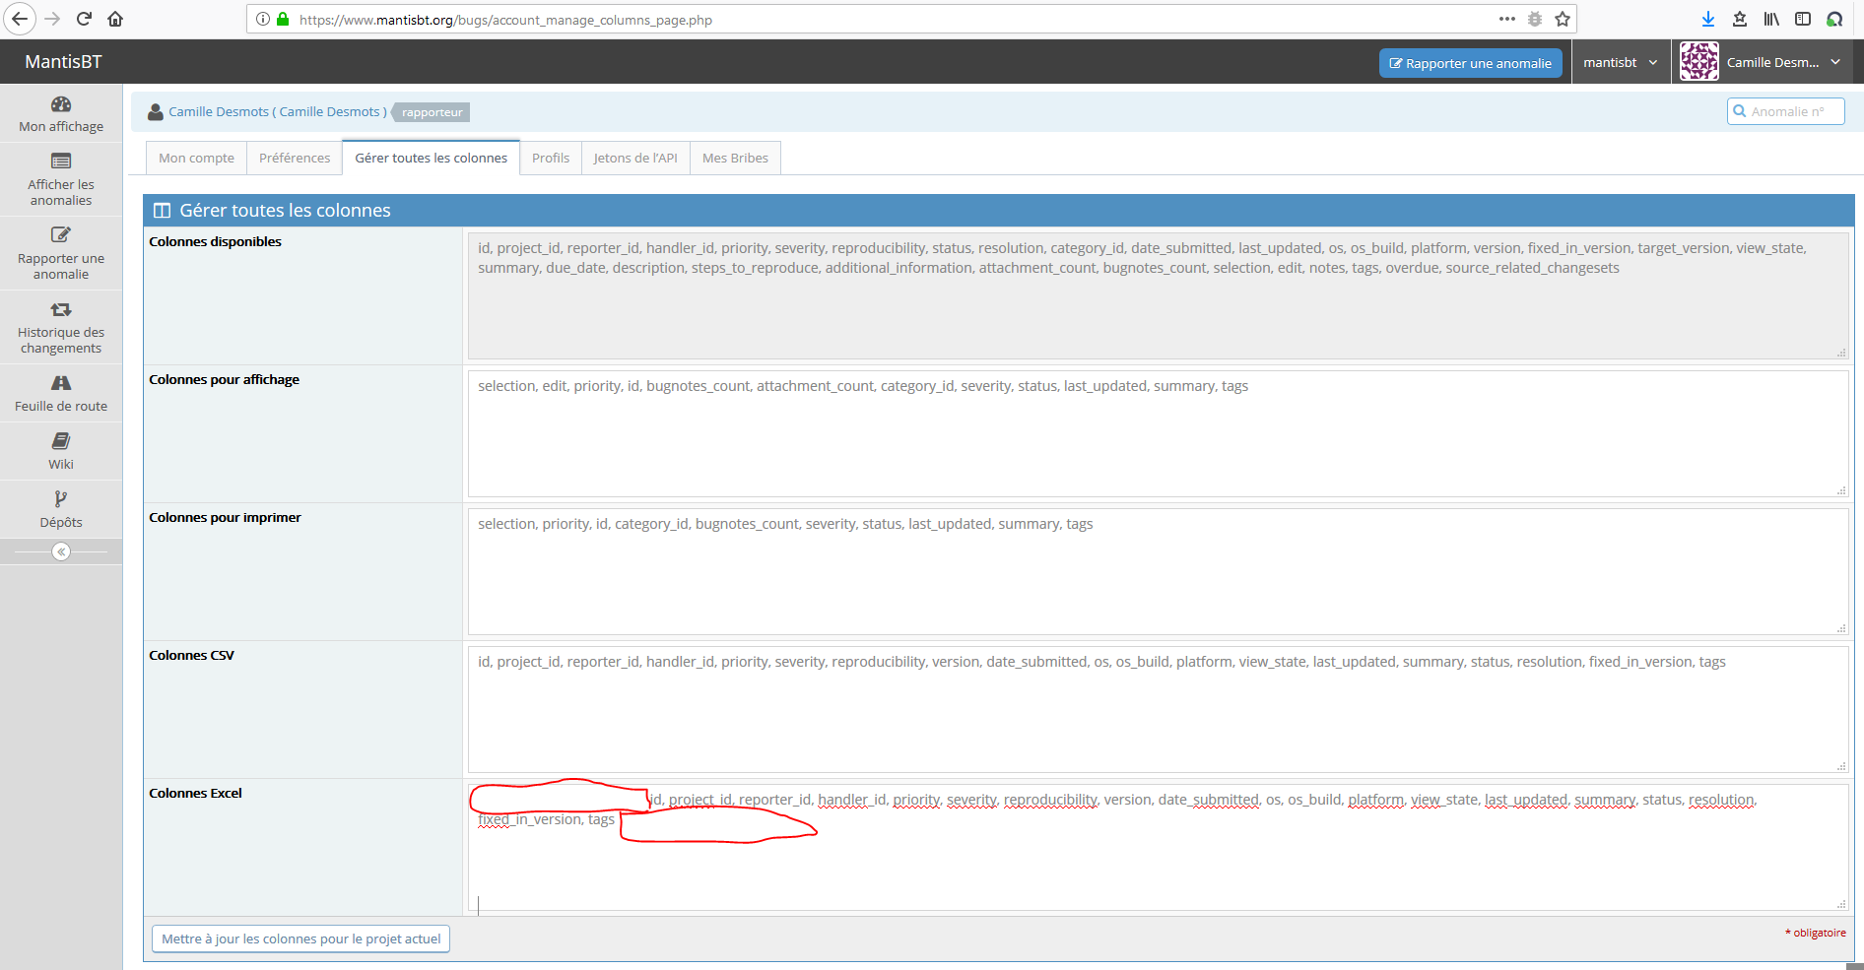Switch to Jetons de l'API tab
This screenshot has height=970, width=1864.
(x=635, y=158)
